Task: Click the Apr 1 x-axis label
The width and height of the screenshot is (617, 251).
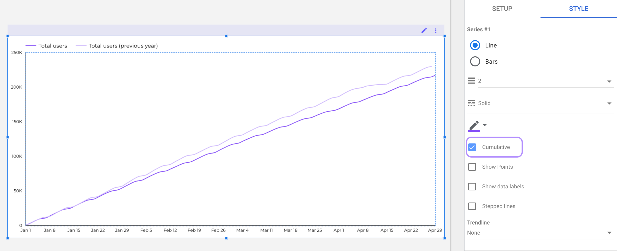Action: [339, 230]
